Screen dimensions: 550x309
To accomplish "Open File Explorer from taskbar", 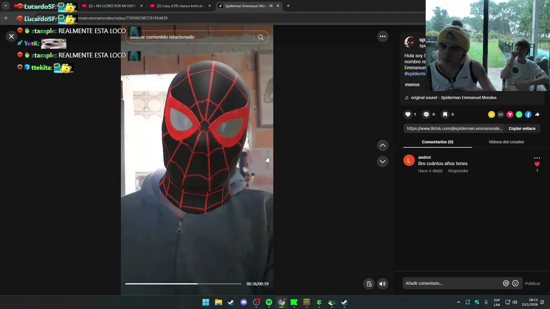I will tap(218, 303).
